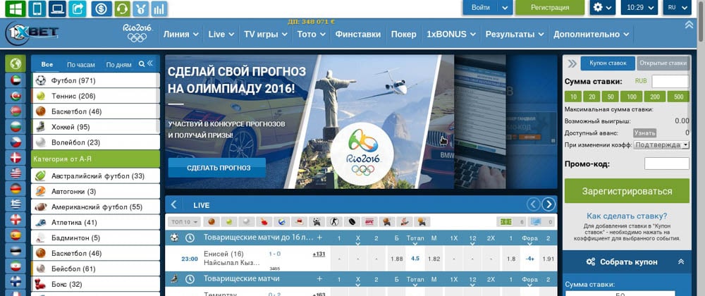Click the clock icon next to Товарищеские матчи до 16
The image size is (705, 296).
[x=190, y=238]
